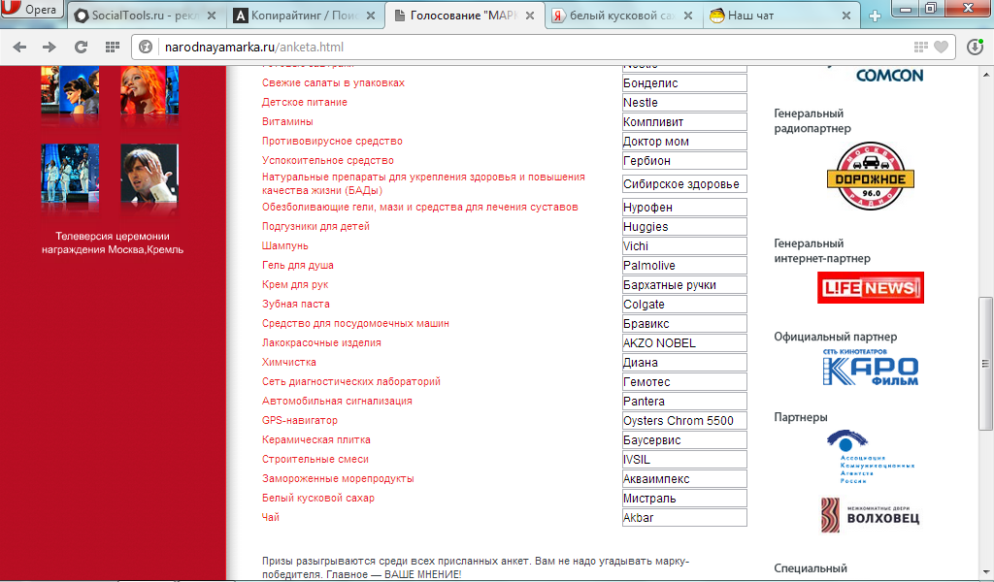Screen dimensions: 994x582
Task: Edit the Palmolive shower gel field
Action: pyautogui.click(x=684, y=266)
